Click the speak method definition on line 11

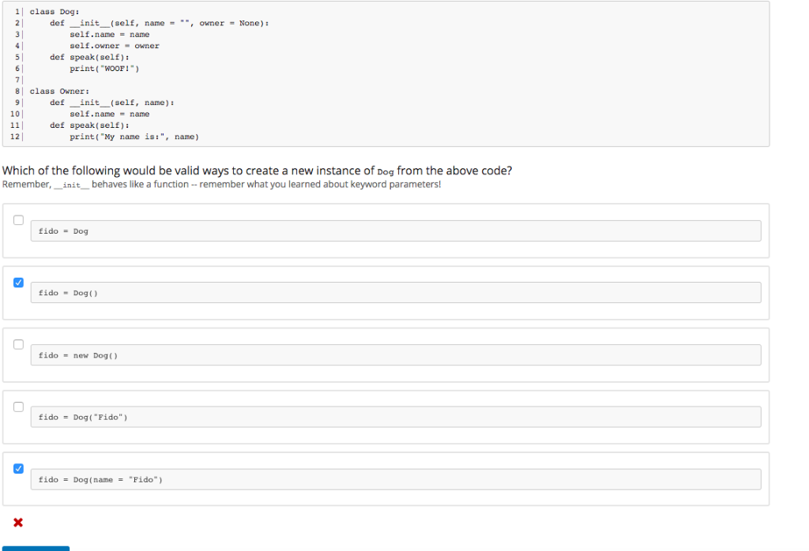pyautogui.click(x=87, y=125)
